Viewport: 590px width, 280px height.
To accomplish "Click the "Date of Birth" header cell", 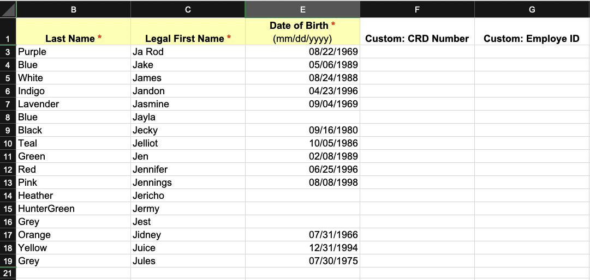I will coord(302,32).
